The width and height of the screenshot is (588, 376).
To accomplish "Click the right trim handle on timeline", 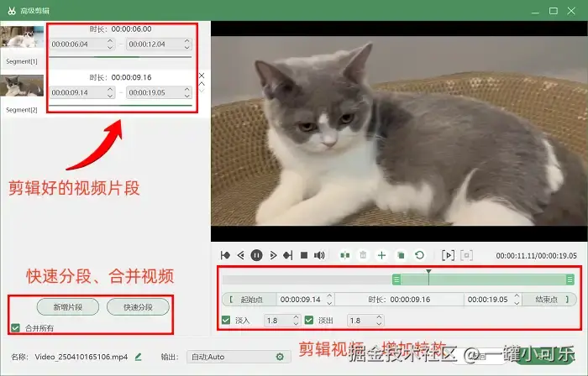I will [570, 279].
